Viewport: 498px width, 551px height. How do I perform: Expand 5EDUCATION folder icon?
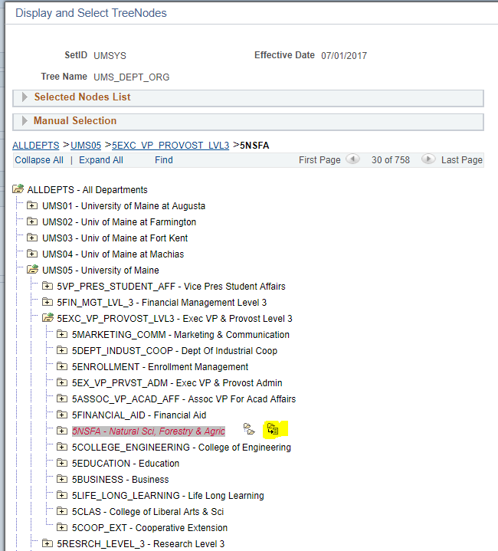[62, 463]
